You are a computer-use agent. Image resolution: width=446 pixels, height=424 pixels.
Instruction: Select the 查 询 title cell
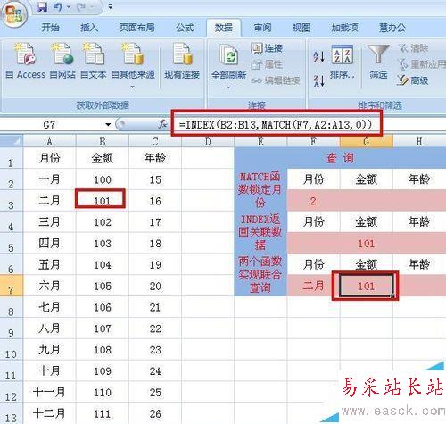tap(340, 158)
